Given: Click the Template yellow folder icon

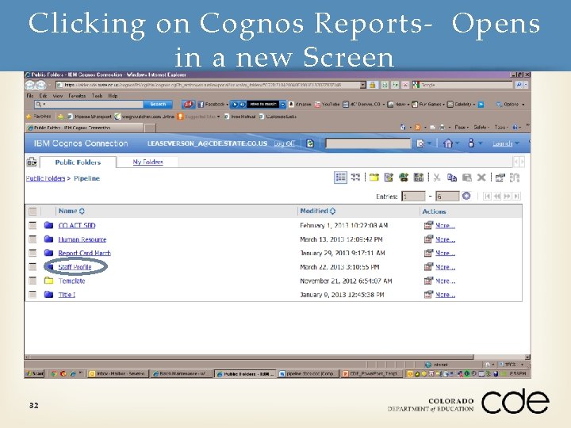Looking at the screenshot, I should pyautogui.click(x=49, y=281).
